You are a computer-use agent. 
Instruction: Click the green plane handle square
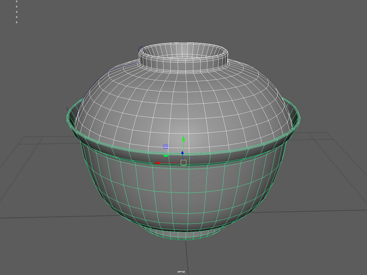coord(166,155)
